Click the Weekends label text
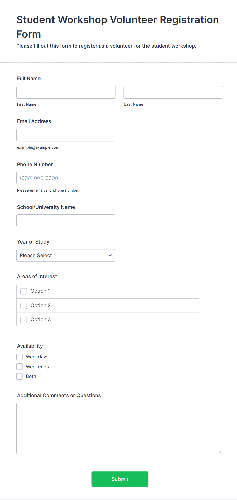This screenshot has width=237, height=500. coord(37,367)
